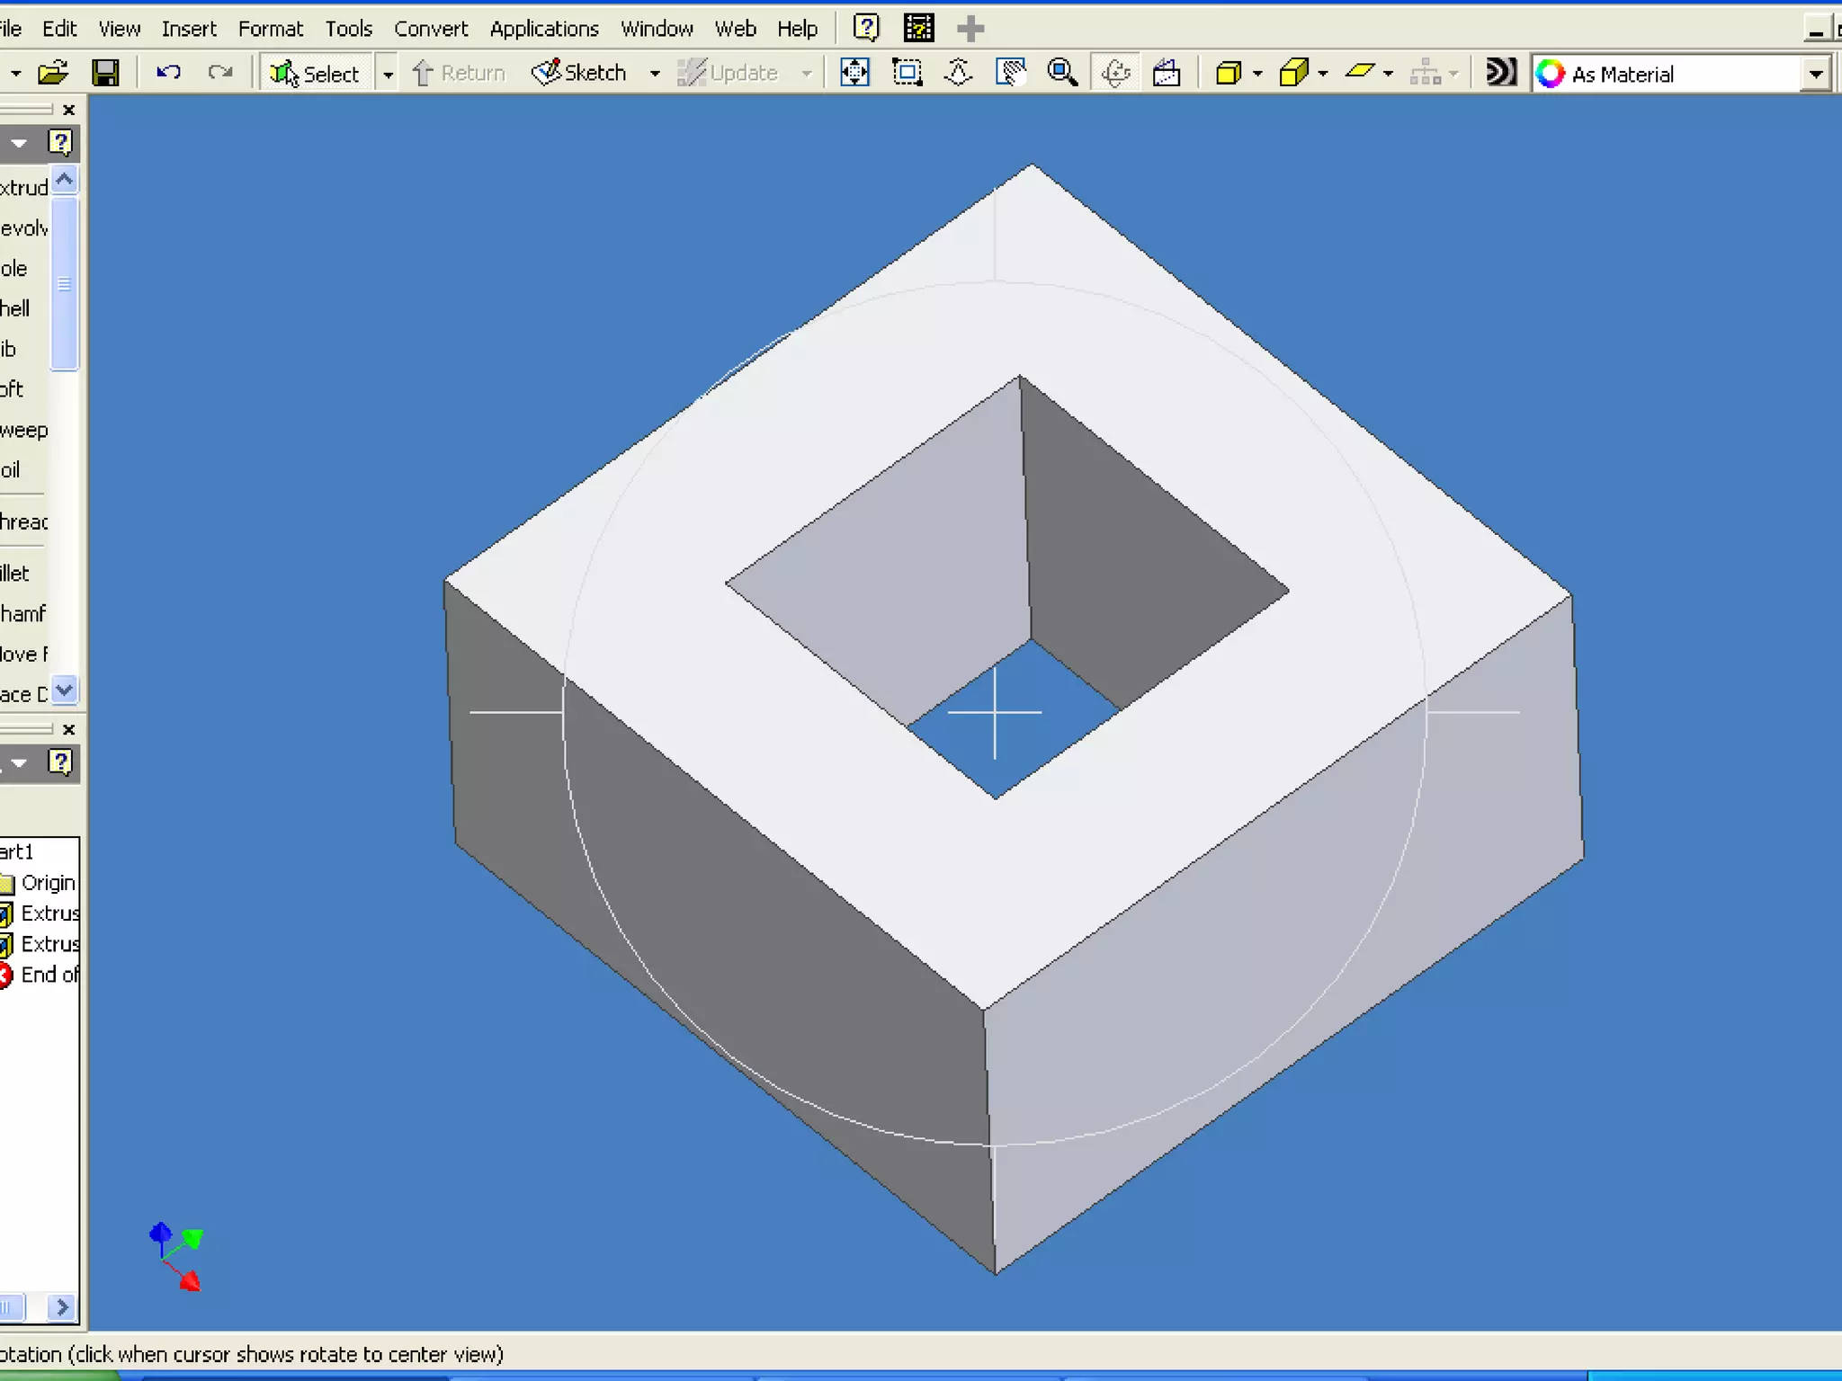This screenshot has width=1842, height=1381.
Task: Open the Convert menu
Action: pyautogui.click(x=431, y=29)
